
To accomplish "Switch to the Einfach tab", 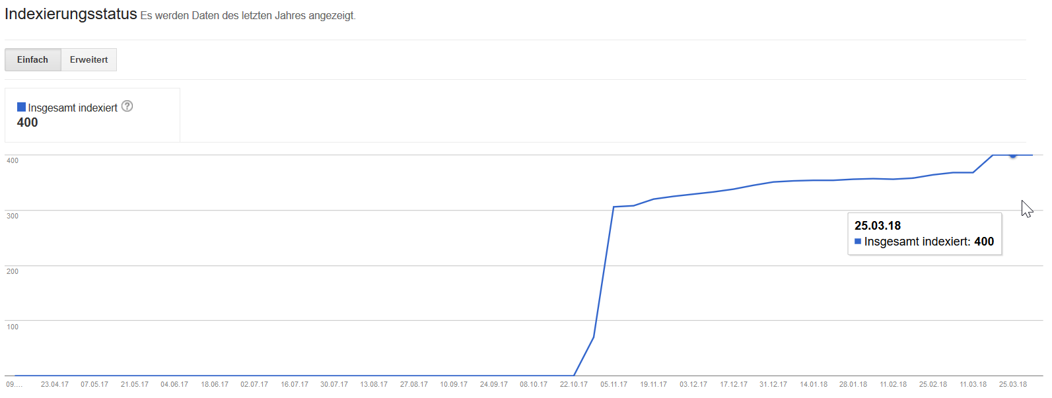I will [x=33, y=59].
